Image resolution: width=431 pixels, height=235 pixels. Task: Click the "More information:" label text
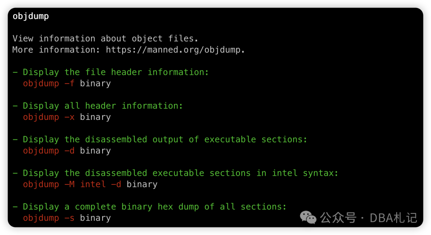coord(56,50)
